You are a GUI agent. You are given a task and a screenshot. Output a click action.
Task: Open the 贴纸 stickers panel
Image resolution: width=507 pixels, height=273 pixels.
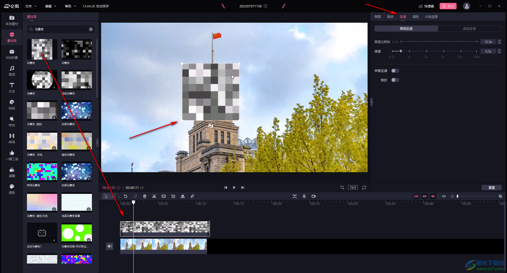12,105
